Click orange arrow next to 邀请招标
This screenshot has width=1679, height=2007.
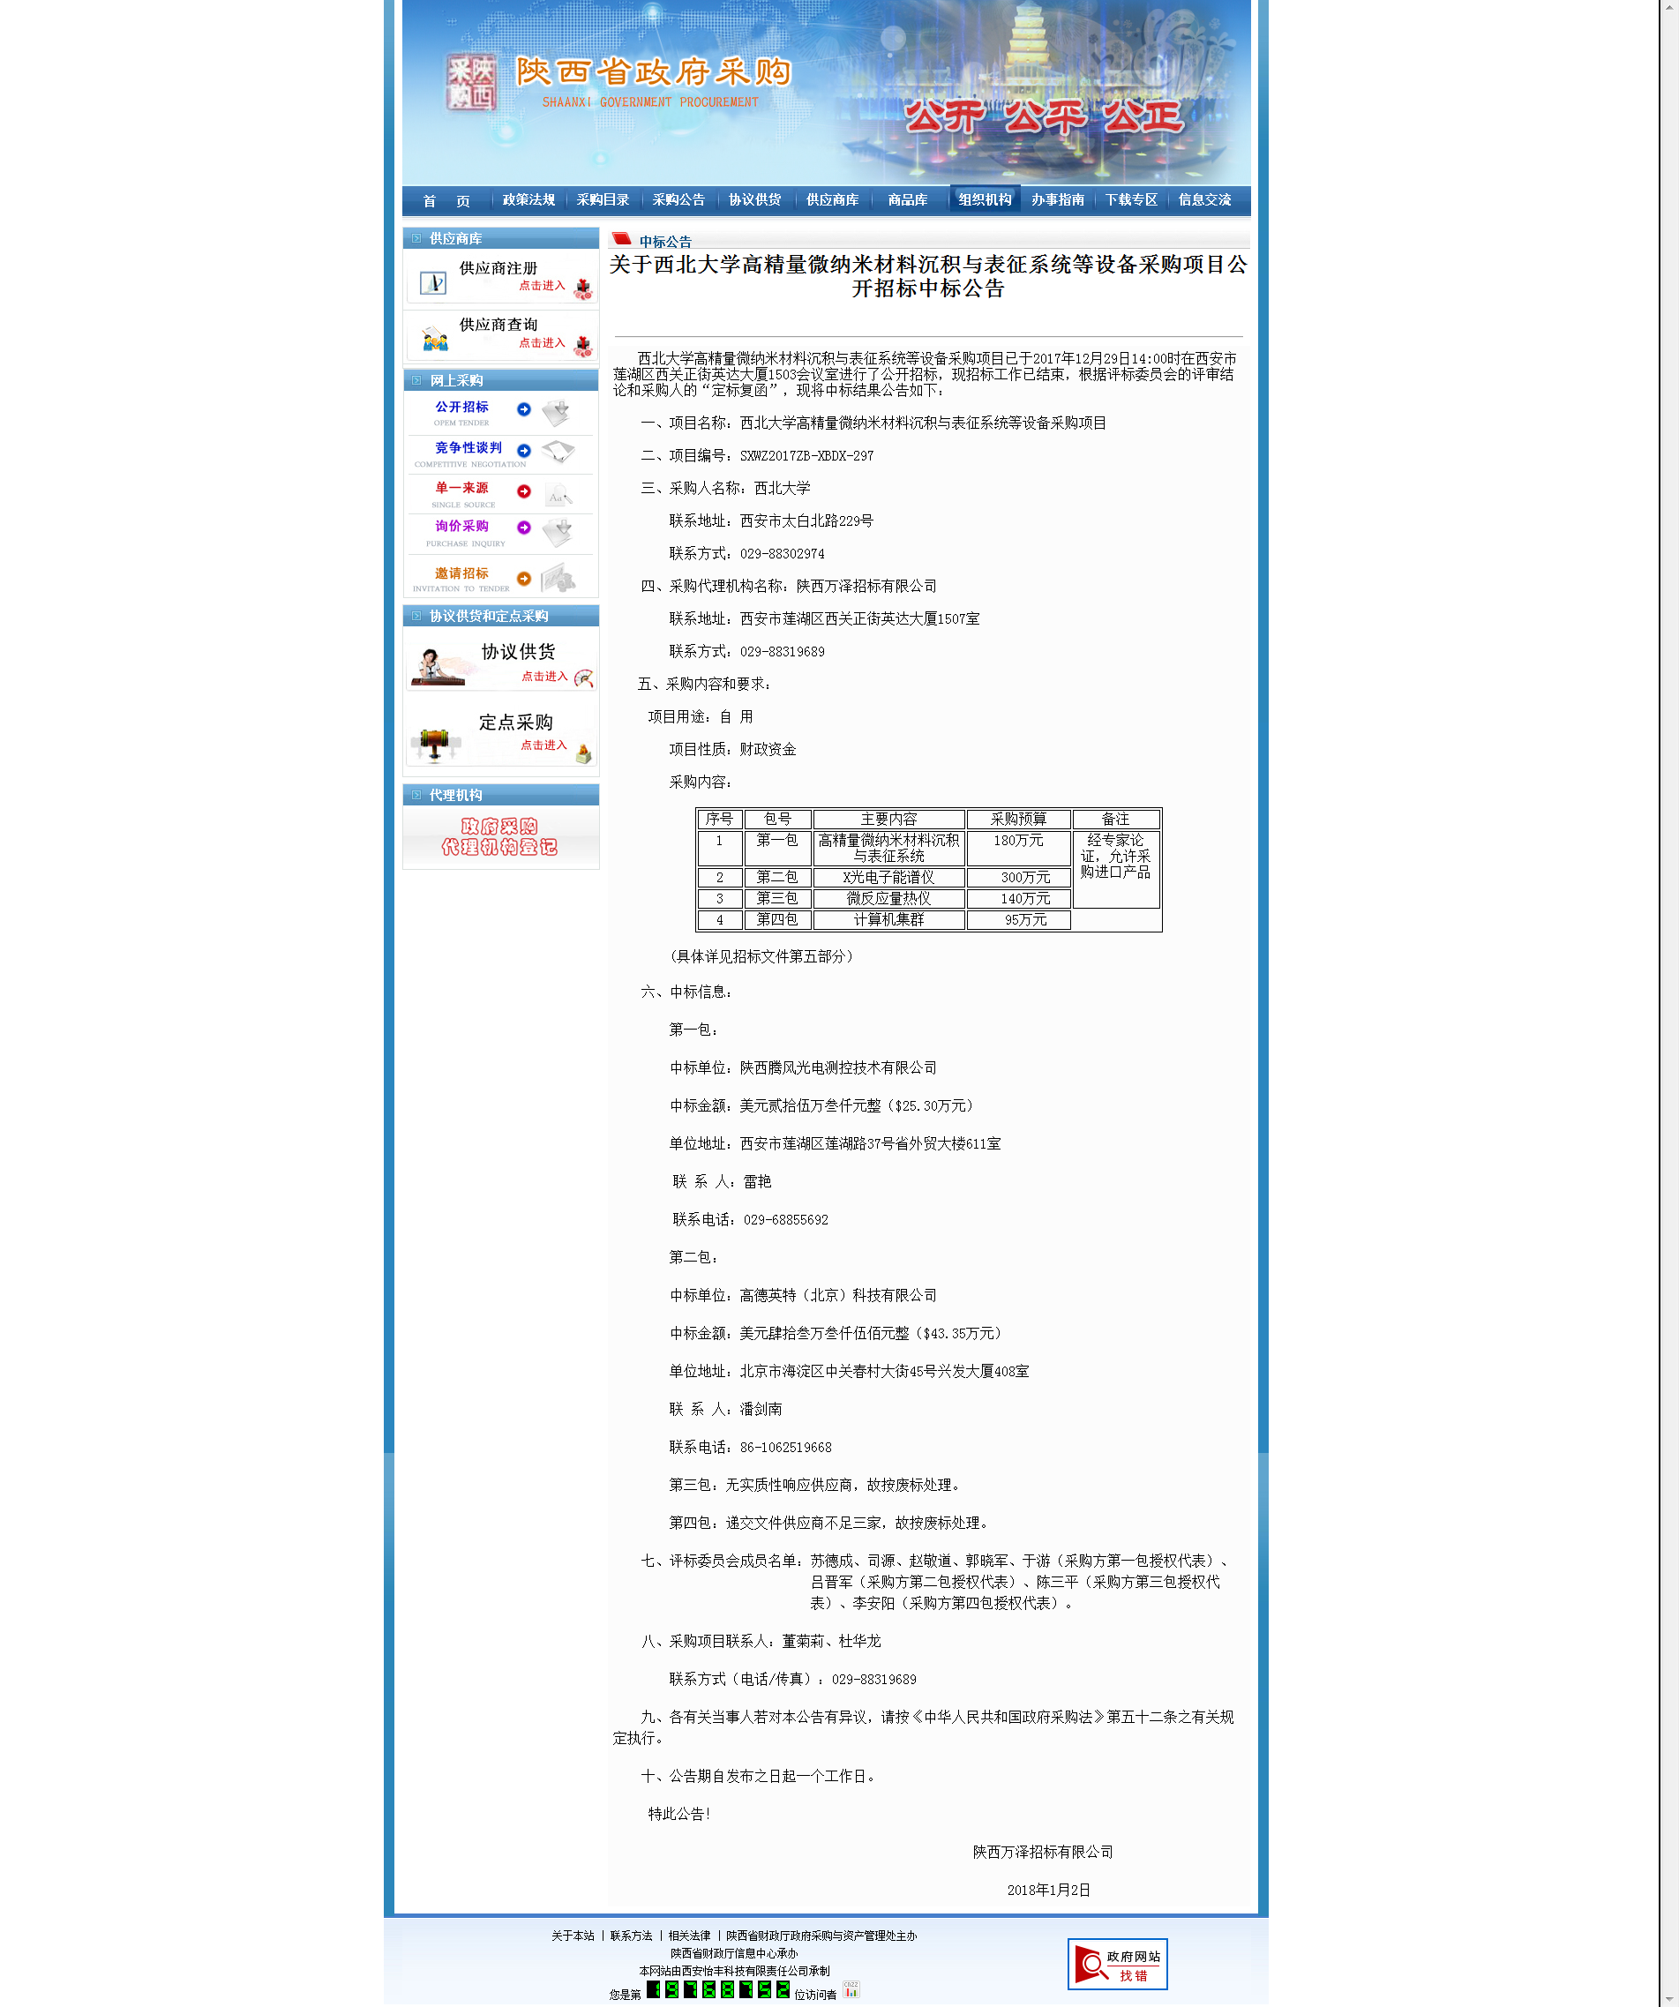click(x=524, y=578)
